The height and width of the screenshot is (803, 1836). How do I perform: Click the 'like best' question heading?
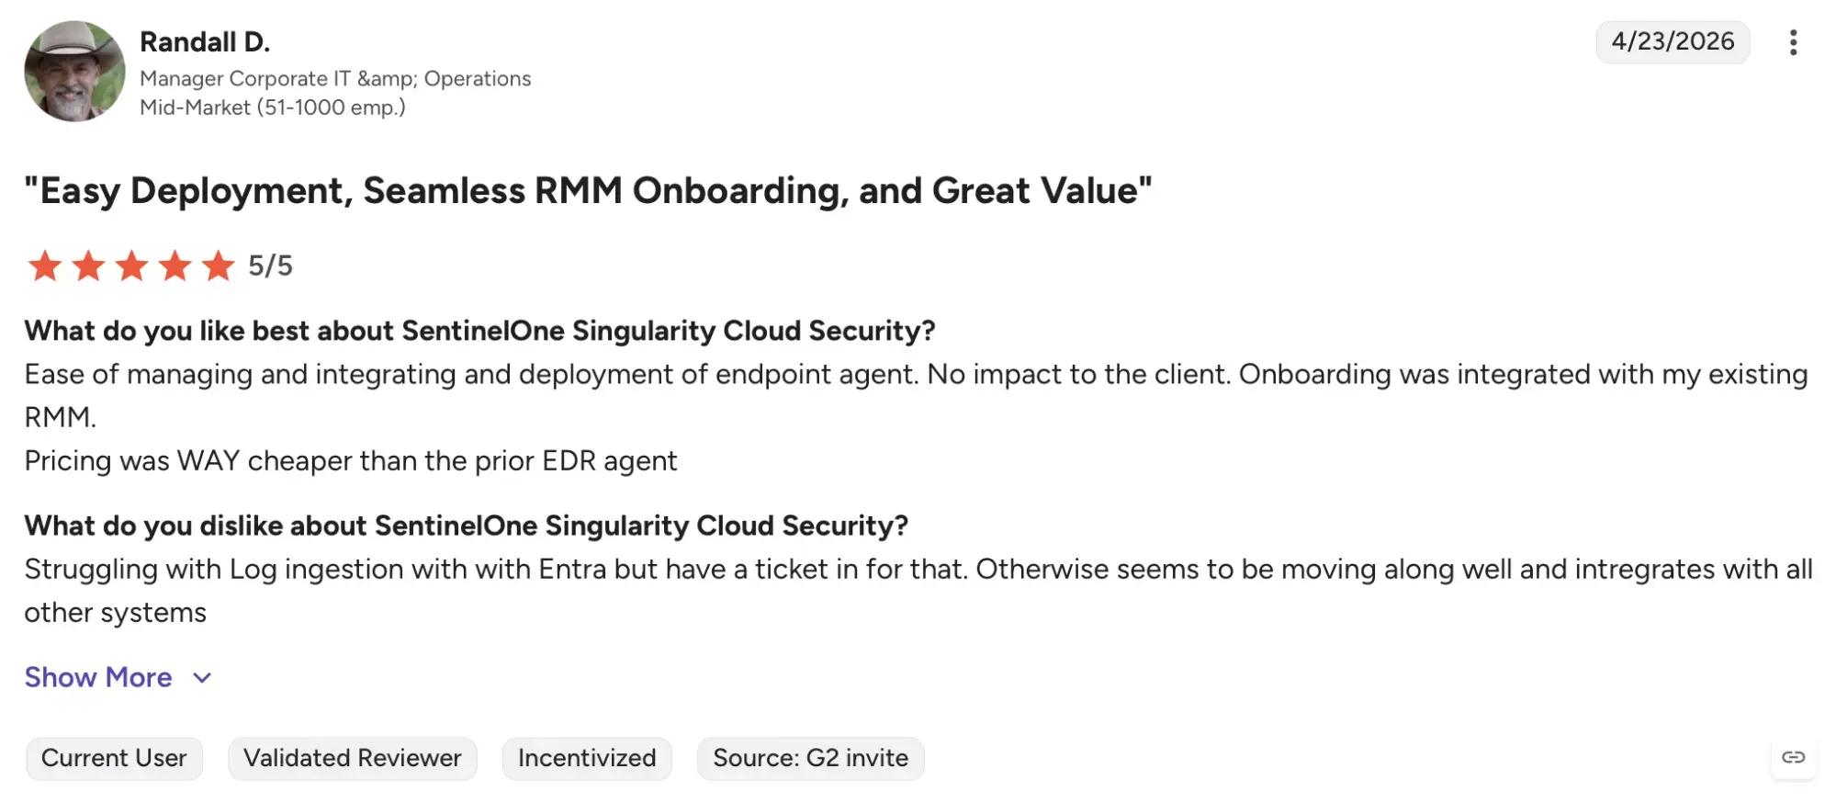coord(479,331)
